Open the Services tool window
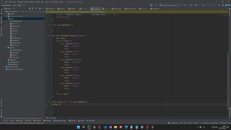This screenshot has width=231, height=130. [72, 121]
